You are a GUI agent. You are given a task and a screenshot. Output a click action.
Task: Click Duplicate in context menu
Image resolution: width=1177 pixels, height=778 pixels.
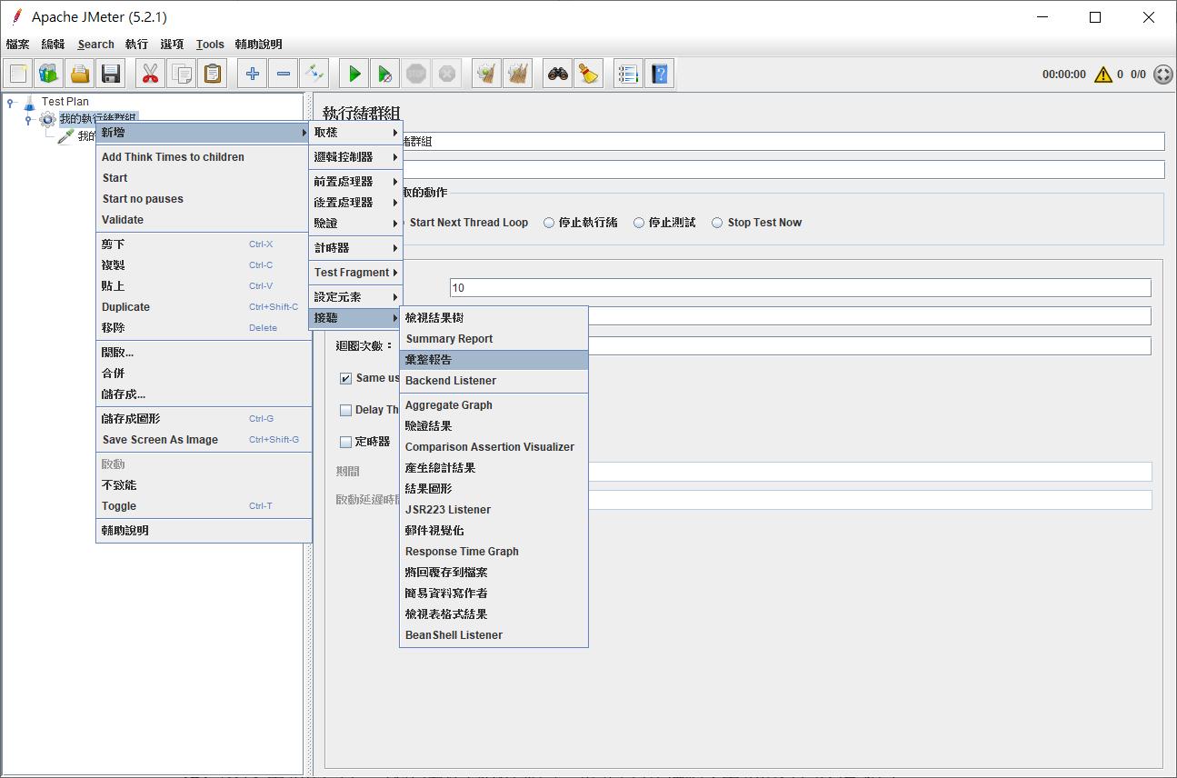point(204,307)
